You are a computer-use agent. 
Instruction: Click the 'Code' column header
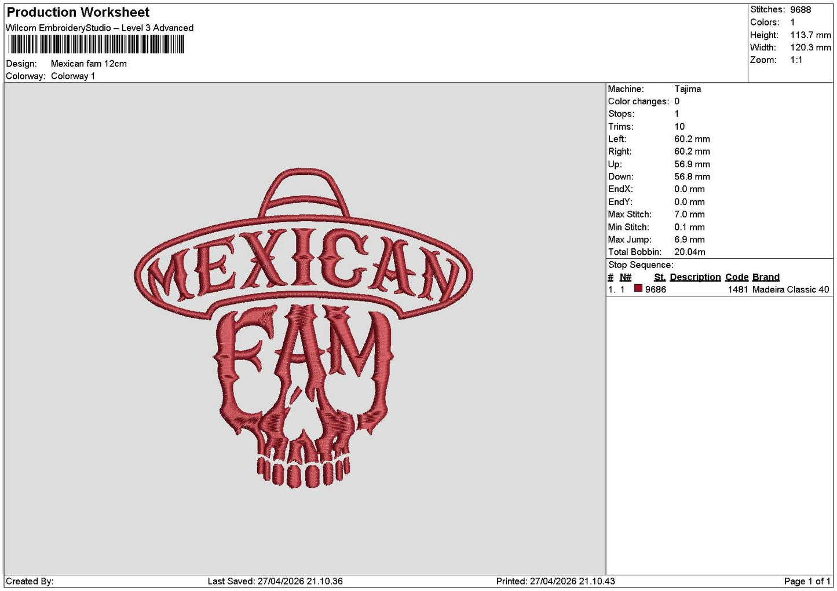pyautogui.click(x=737, y=277)
